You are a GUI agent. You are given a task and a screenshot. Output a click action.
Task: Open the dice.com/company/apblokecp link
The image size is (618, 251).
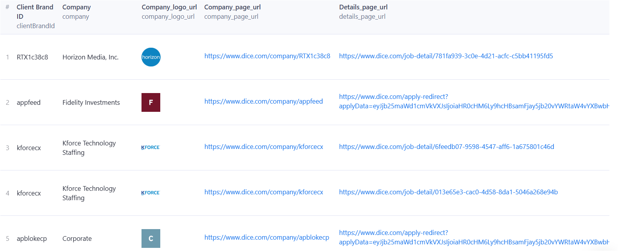(x=267, y=237)
